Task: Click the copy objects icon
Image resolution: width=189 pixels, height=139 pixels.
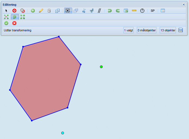Action: click(x=57, y=11)
